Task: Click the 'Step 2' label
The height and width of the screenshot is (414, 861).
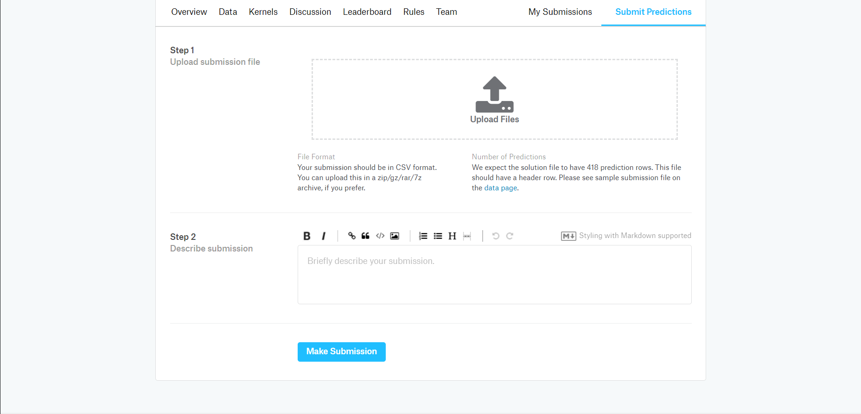Action: pyautogui.click(x=183, y=237)
